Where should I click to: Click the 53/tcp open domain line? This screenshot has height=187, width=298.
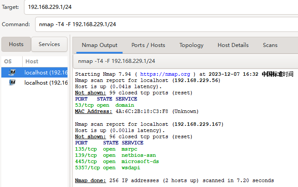pos(104,105)
